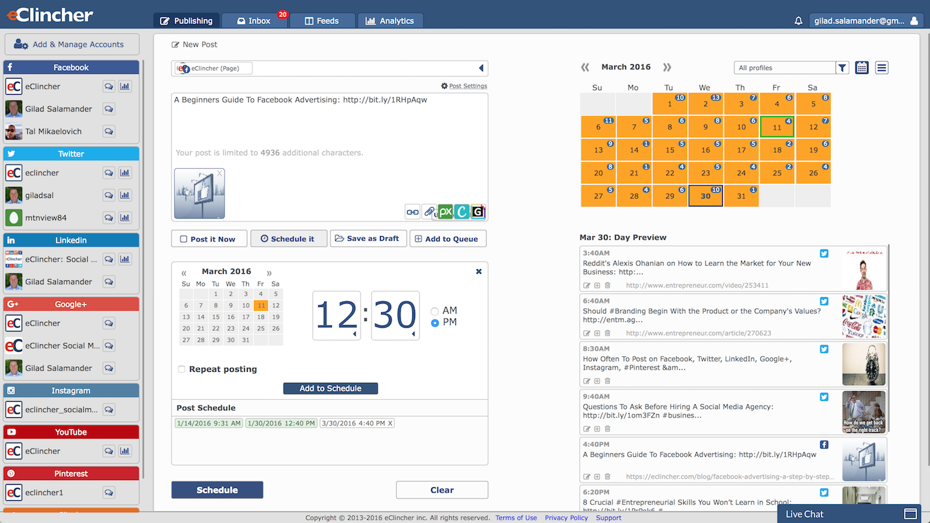The image size is (930, 523).
Task: Delete the 3:40AM Reddit post
Action: 607,286
